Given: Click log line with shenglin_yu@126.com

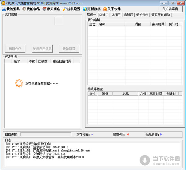Looking at the screenshot, I should click(x=48, y=151).
